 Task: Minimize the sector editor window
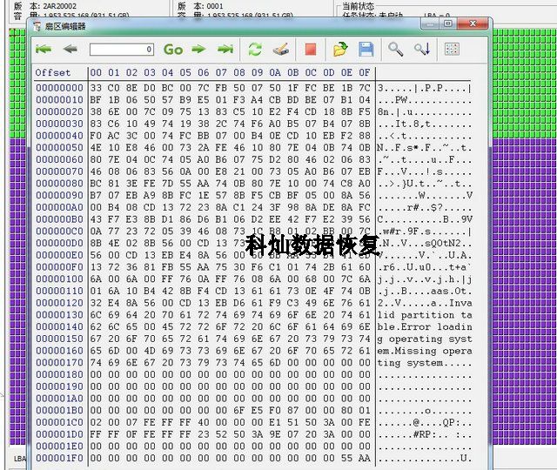pyautogui.click(x=430, y=23)
